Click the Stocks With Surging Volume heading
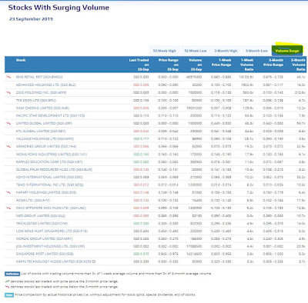This screenshot has height=303, width=308. coord(59,8)
